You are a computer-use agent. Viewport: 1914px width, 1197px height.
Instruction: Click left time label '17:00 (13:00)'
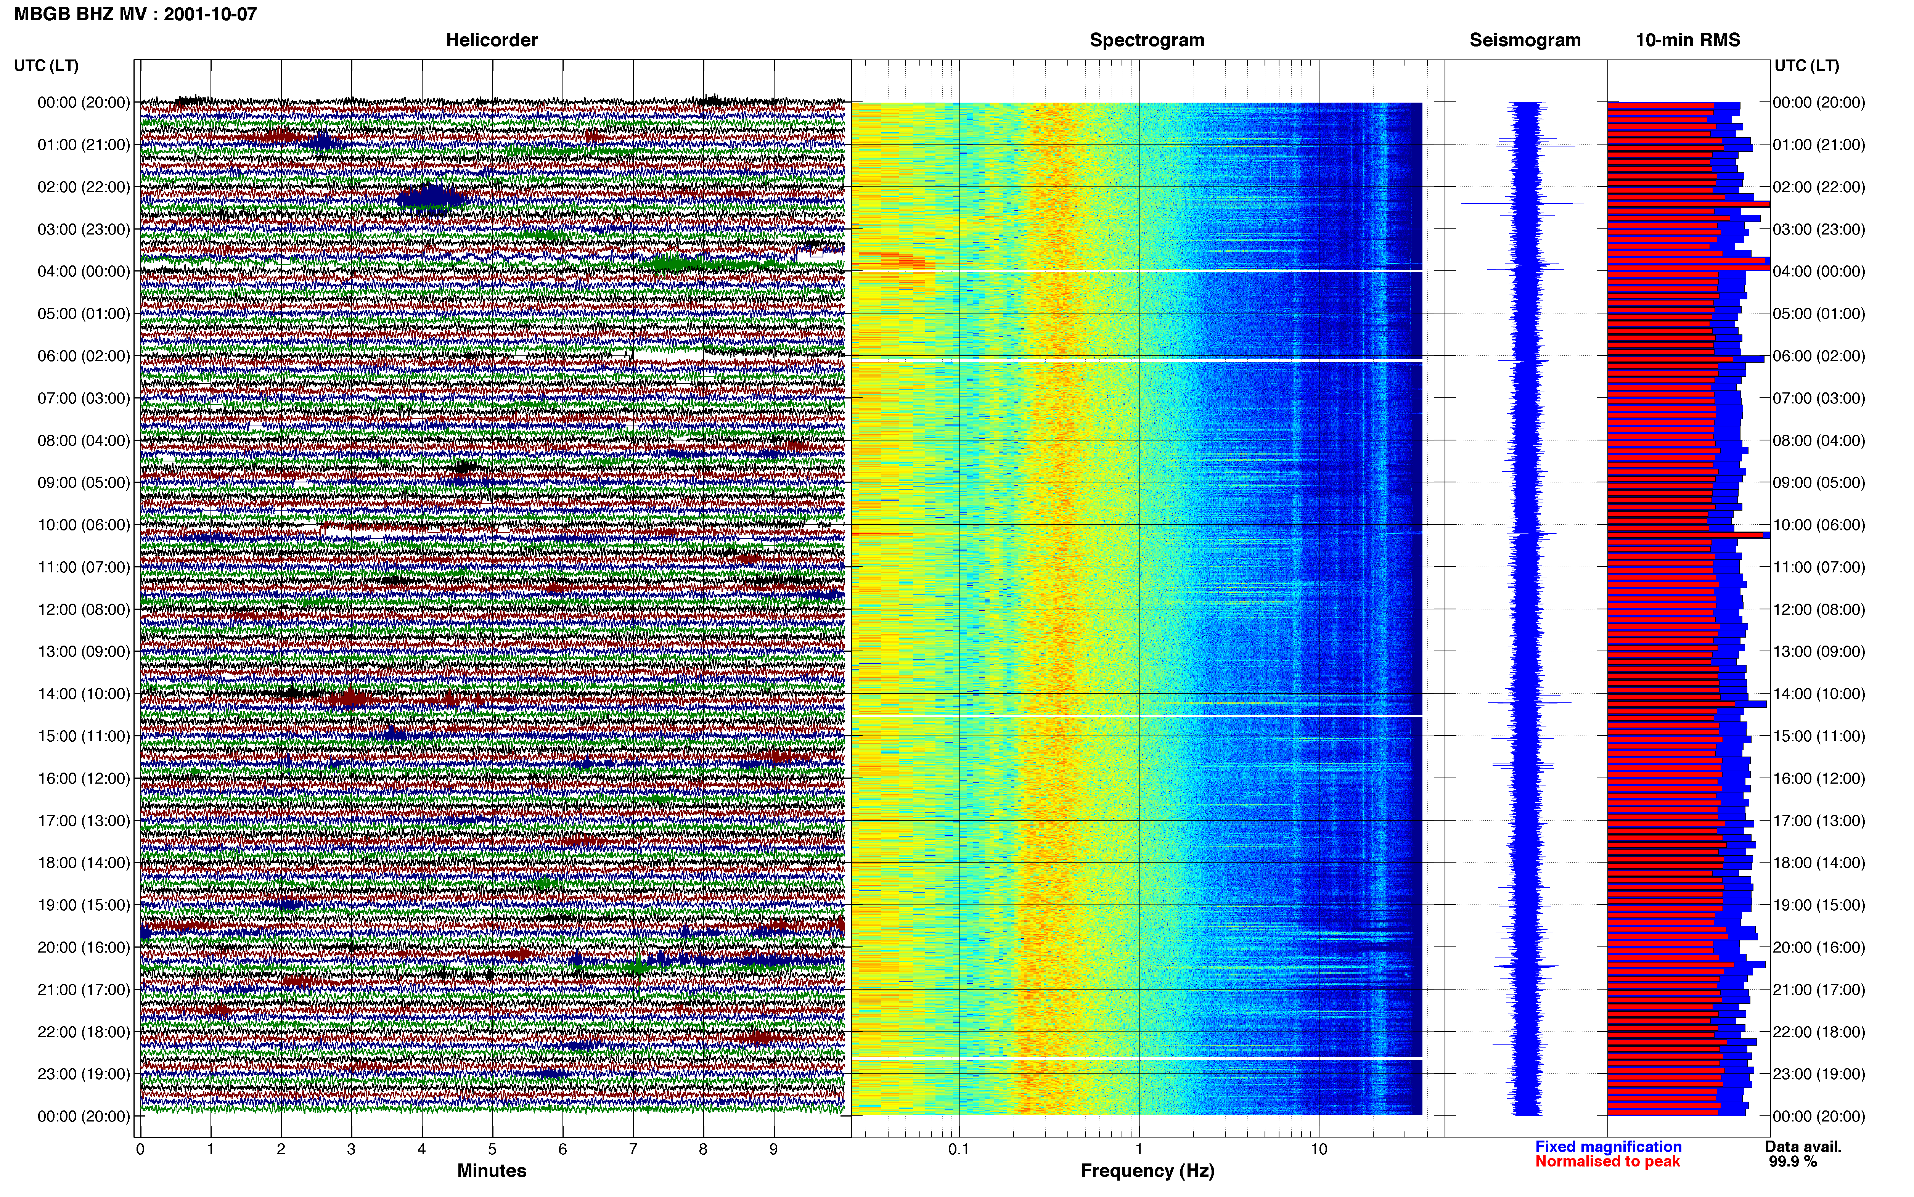(x=84, y=820)
